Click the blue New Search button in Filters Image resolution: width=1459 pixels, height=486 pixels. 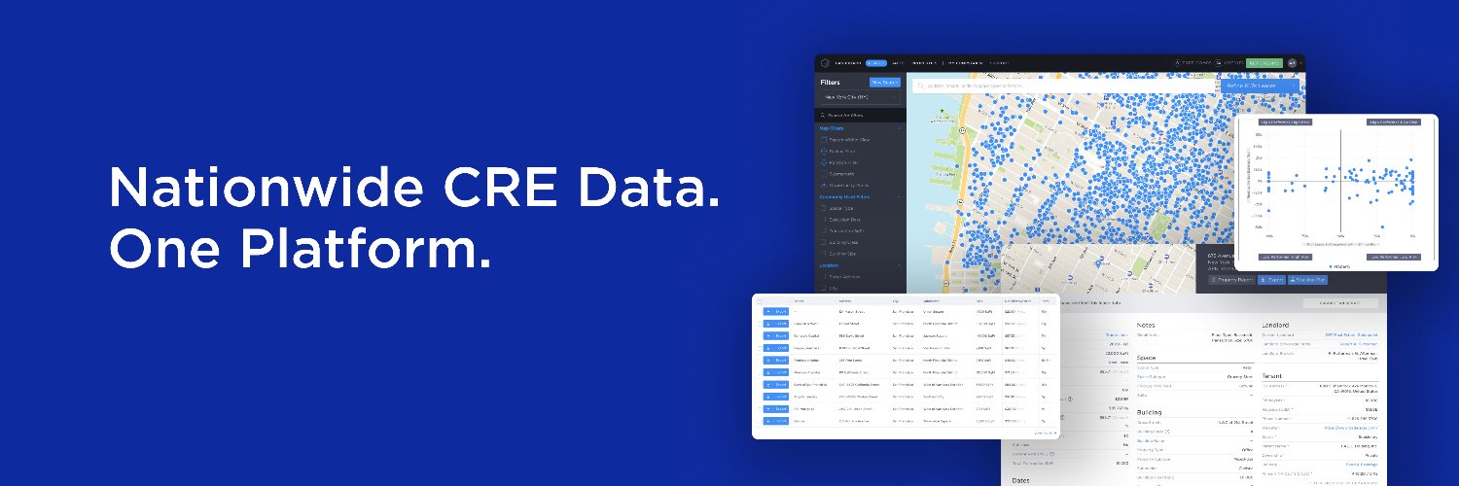[x=884, y=83]
